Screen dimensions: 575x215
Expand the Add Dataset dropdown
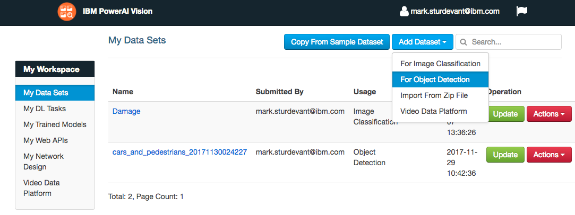coord(422,42)
